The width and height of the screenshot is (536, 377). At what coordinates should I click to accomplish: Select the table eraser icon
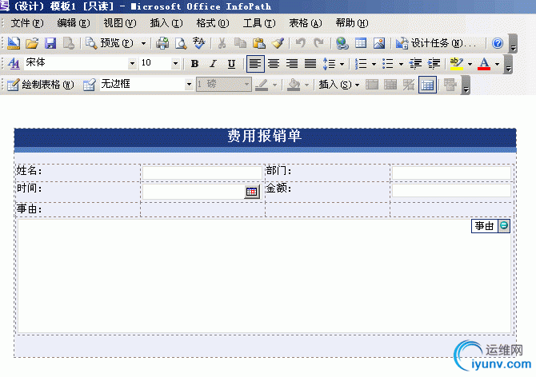click(x=90, y=85)
